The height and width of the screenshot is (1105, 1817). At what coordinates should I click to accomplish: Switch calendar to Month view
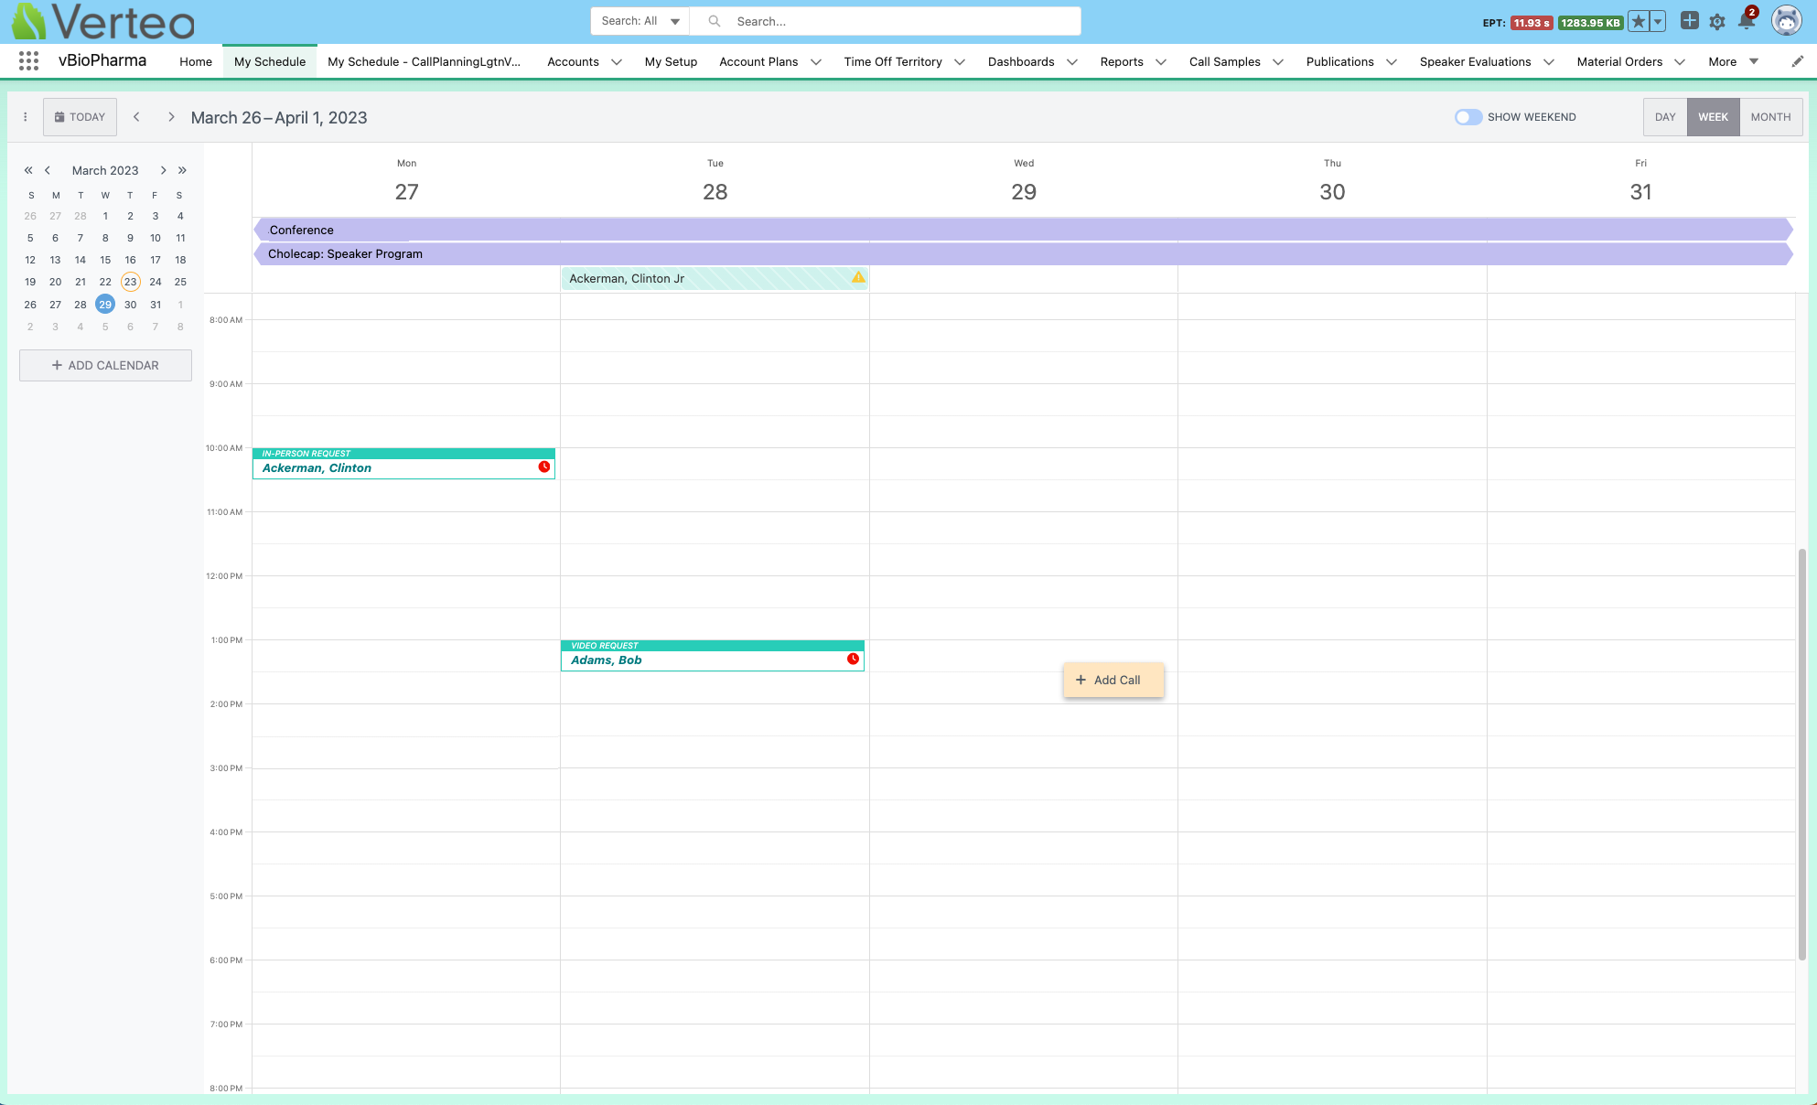pyautogui.click(x=1770, y=117)
